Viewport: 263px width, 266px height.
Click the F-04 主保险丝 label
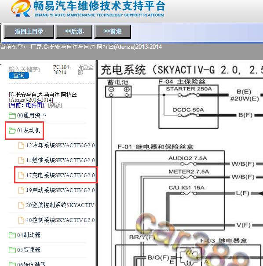point(182,82)
